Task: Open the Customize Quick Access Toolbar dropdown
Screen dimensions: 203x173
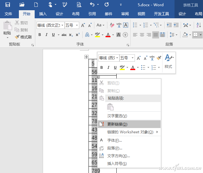Action: 121,5
